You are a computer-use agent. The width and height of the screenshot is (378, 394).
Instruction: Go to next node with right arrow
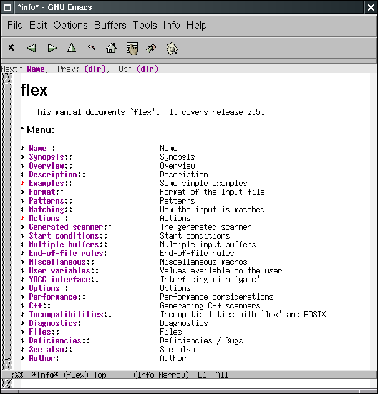[x=52, y=47]
